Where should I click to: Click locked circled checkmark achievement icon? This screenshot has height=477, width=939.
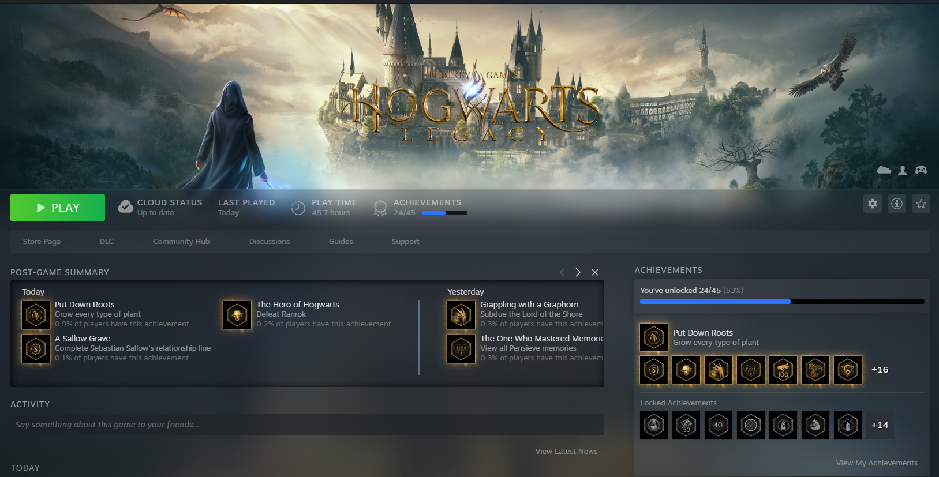751,425
